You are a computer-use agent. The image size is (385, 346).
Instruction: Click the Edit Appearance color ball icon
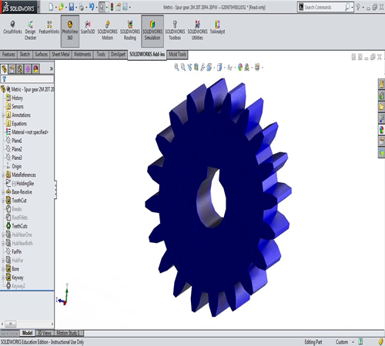[x=240, y=68]
